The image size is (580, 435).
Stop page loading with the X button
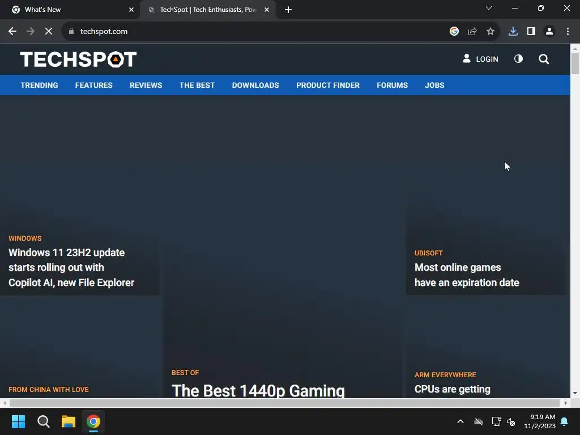(49, 32)
